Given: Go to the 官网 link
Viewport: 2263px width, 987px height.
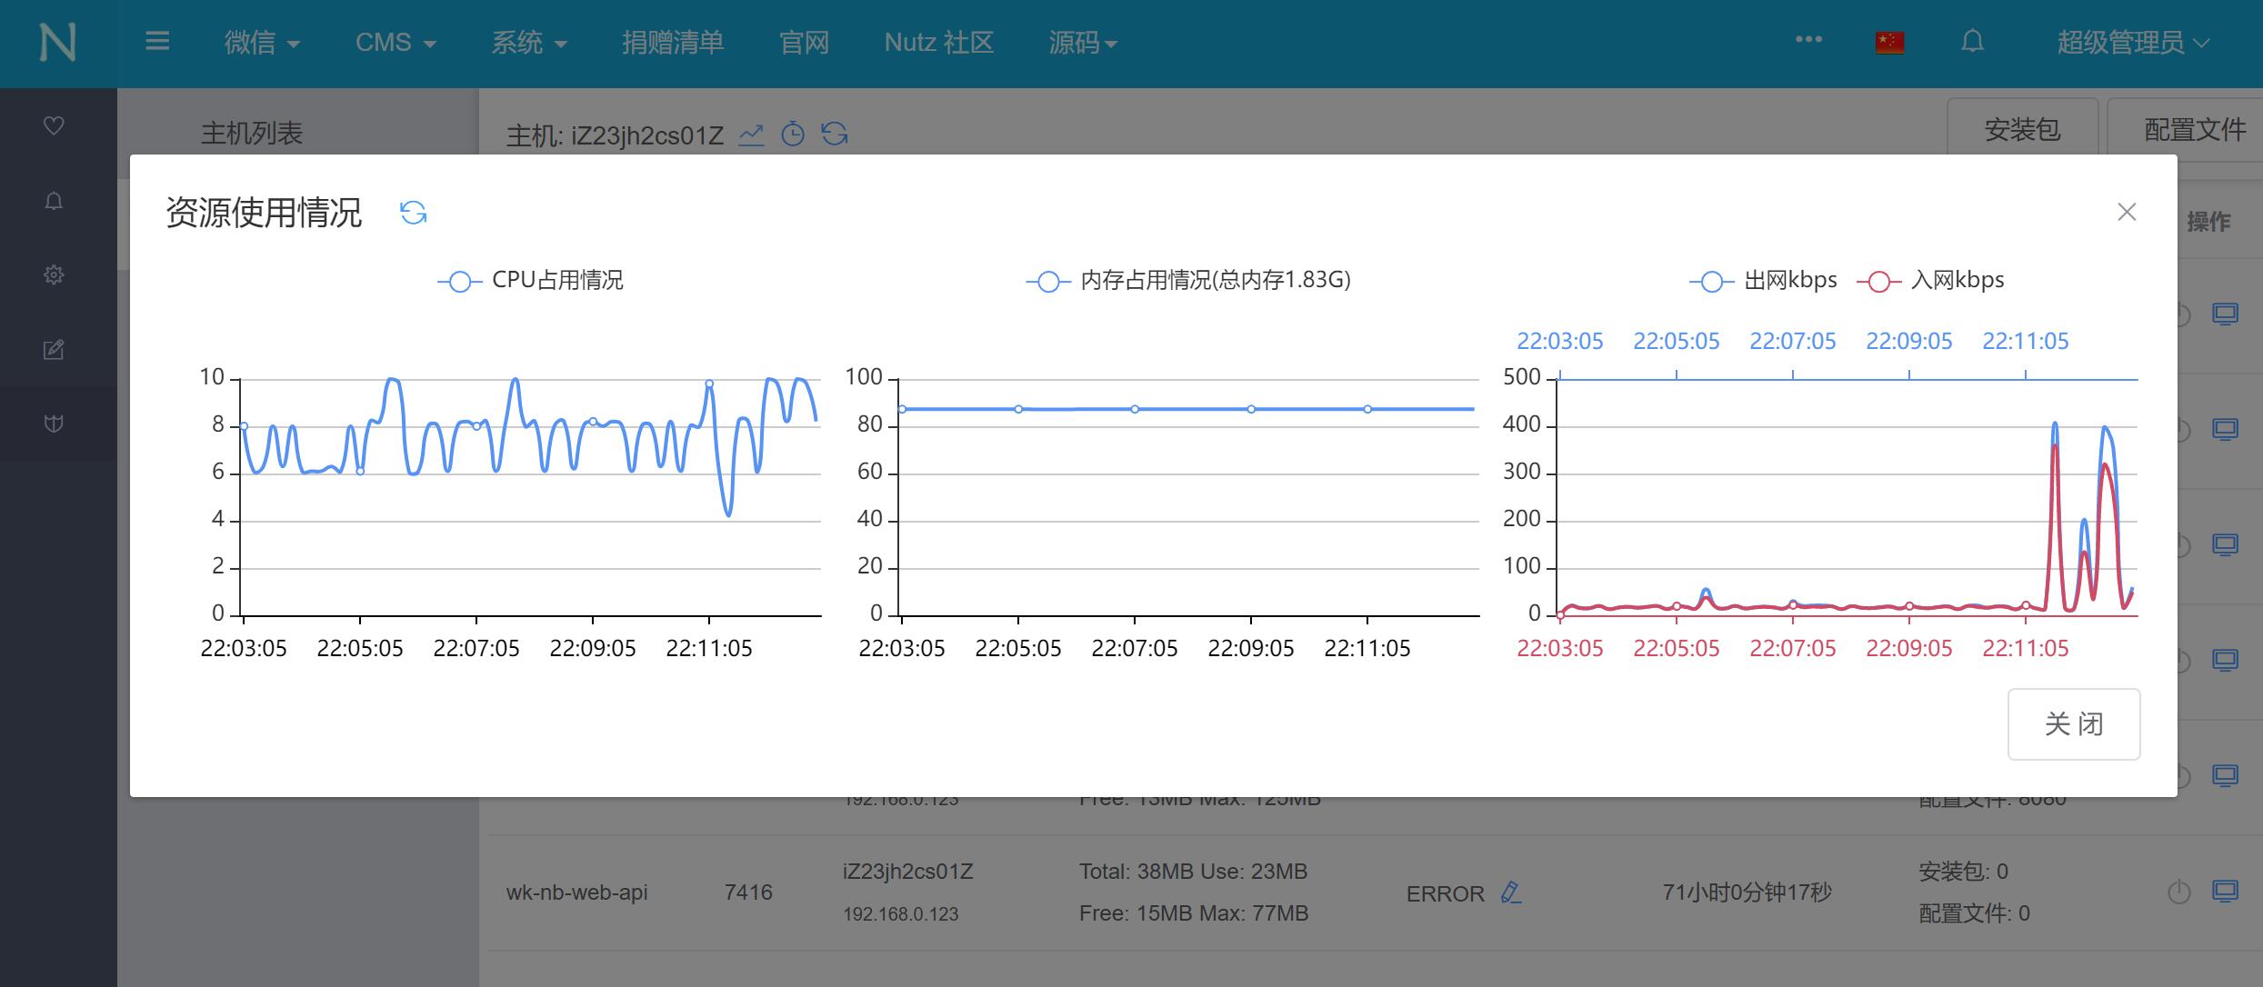Looking at the screenshot, I should (804, 43).
